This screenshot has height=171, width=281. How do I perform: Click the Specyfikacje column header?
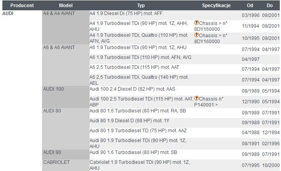(216, 6)
